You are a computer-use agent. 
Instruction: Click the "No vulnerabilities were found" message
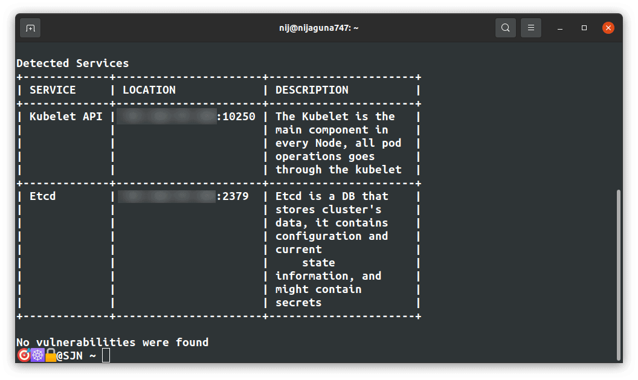(x=112, y=343)
